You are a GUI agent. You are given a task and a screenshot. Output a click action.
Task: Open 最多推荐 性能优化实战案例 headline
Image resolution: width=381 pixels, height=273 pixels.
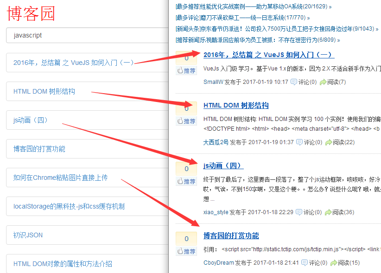click(x=254, y=6)
